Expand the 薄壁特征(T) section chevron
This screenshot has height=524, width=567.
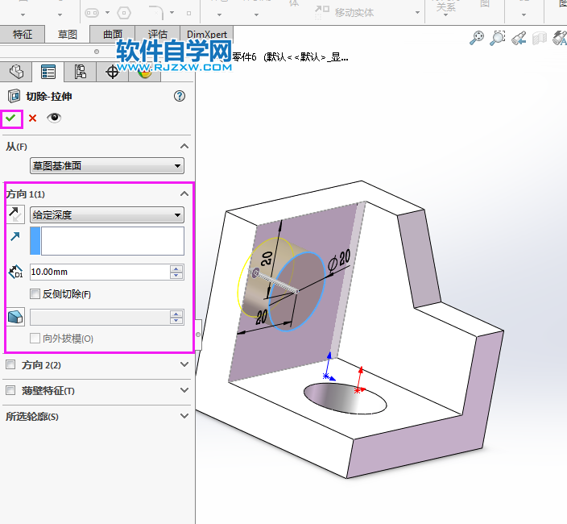(x=184, y=390)
